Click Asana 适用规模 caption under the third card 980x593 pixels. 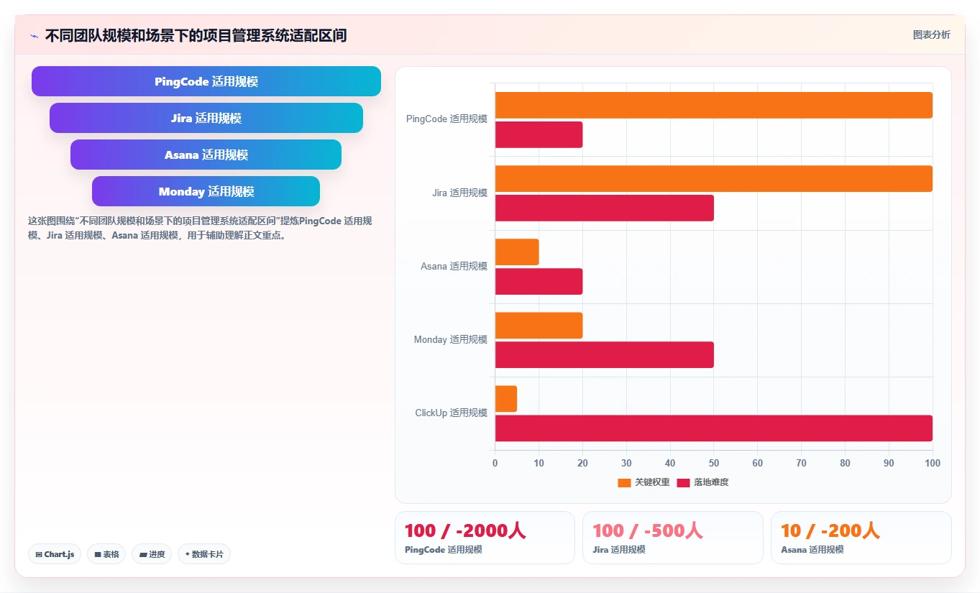(x=812, y=549)
